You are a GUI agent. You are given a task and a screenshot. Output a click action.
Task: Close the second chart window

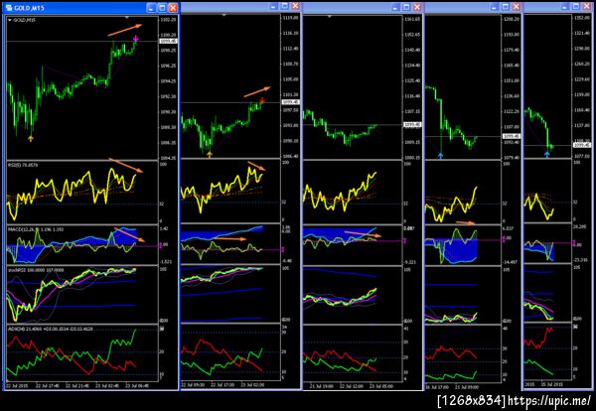point(296,7)
